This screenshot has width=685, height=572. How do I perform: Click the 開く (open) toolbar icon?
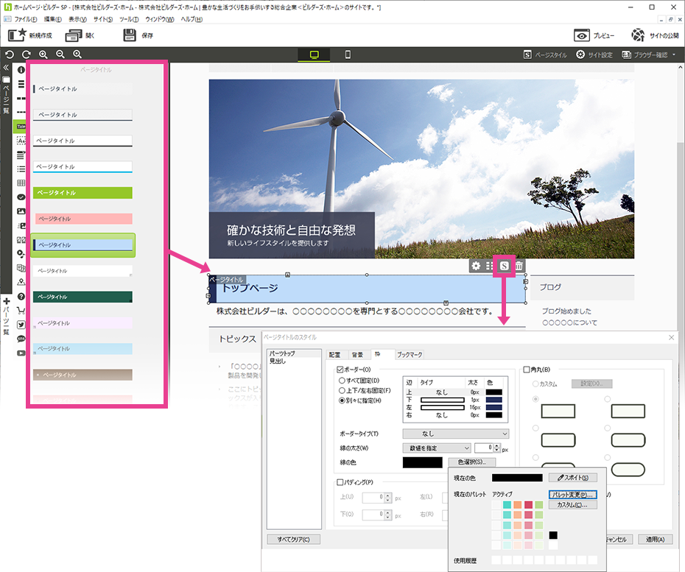pyautogui.click(x=74, y=35)
